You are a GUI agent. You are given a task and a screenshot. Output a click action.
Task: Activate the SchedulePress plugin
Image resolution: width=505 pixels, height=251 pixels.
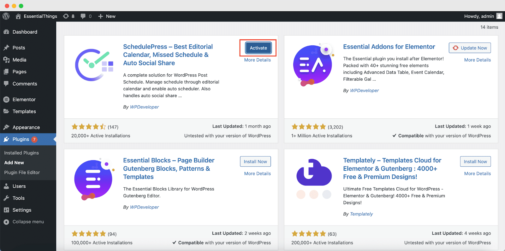click(x=258, y=48)
